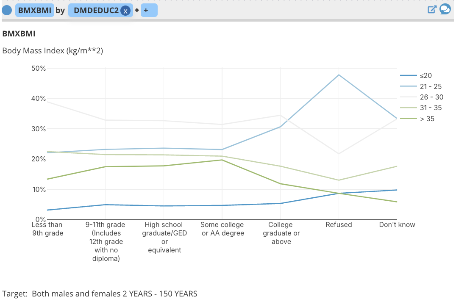The width and height of the screenshot is (456, 299).
Task: Click the 0% y-axis label
Action: pyautogui.click(x=41, y=219)
